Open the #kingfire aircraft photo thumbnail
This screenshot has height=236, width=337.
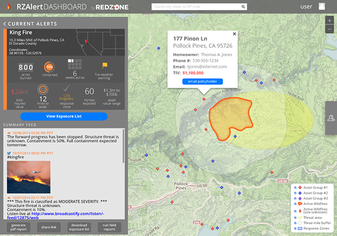[28, 176]
